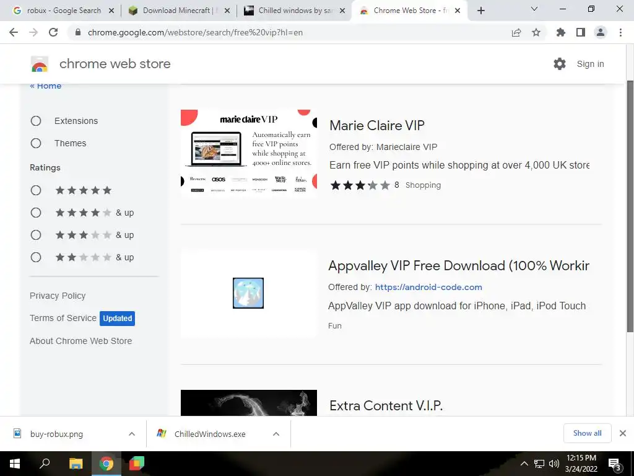
Task: Show all downloads
Action: pos(587,433)
